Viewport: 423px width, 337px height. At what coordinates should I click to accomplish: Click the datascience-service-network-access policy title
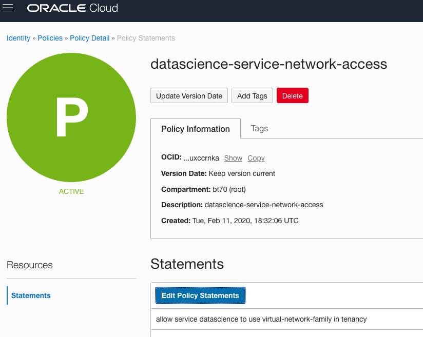[x=268, y=64]
